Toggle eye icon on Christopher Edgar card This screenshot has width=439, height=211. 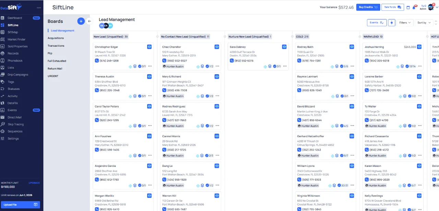[x=149, y=47]
